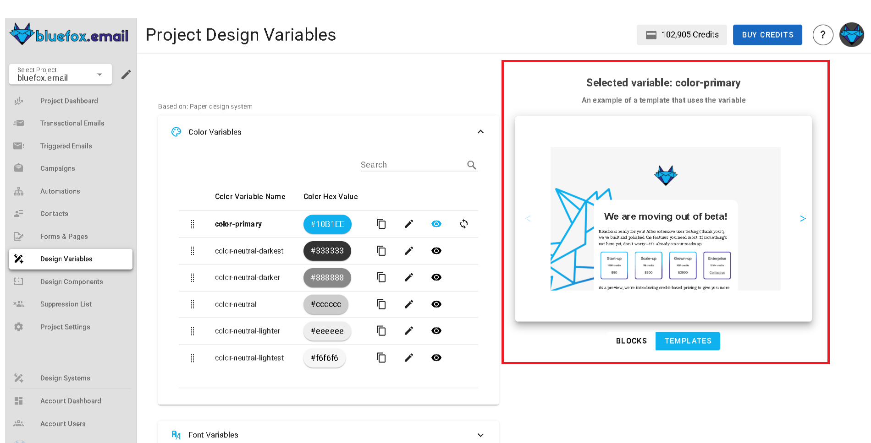This screenshot has height=443, width=871.
Task: Click the color-neutral-lightest row drag handle
Action: [193, 358]
